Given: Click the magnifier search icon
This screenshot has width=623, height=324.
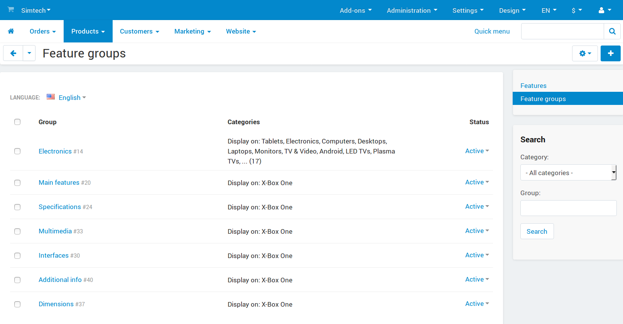Looking at the screenshot, I should pos(612,31).
